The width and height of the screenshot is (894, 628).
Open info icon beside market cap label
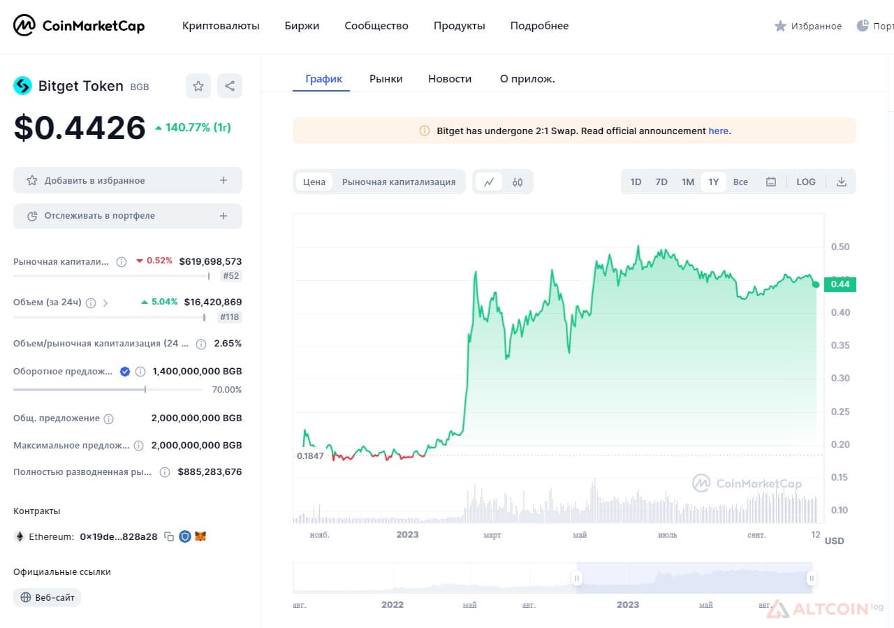[x=122, y=261]
